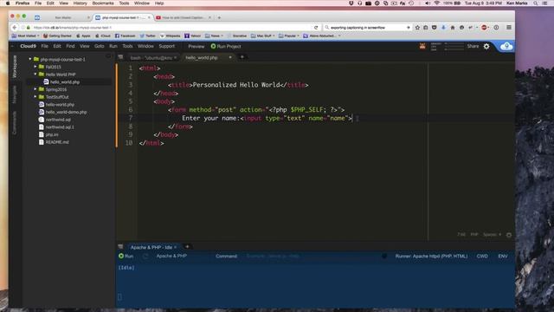The width and height of the screenshot is (554, 312).
Task: Open the Spaces dropdown in the status bar
Action: [493, 235]
